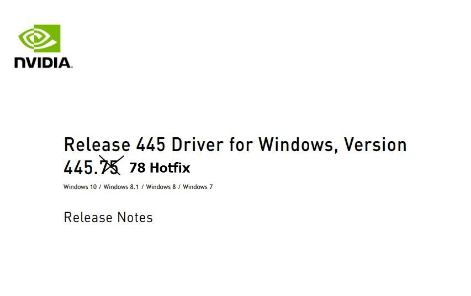Image resolution: width=471 pixels, height=296 pixels.
Task: Select the word Version in the title
Action: (x=375, y=145)
